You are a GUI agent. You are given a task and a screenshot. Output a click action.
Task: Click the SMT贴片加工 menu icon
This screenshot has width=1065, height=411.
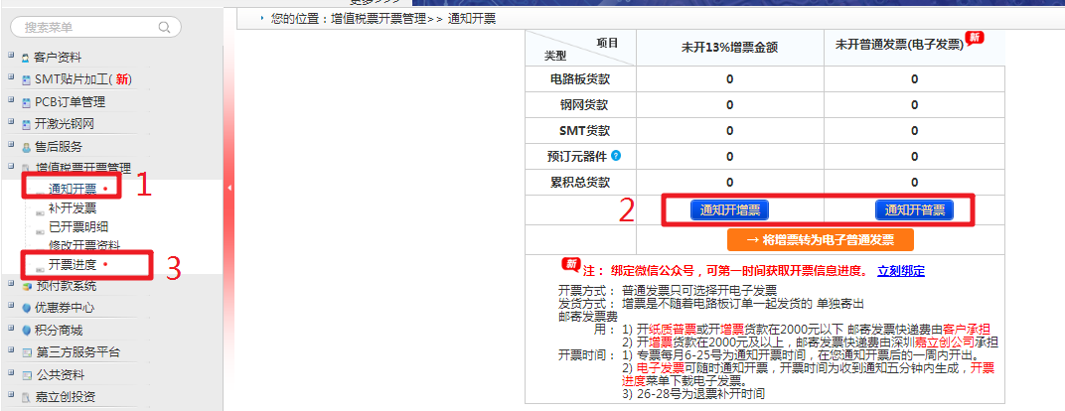click(x=26, y=79)
